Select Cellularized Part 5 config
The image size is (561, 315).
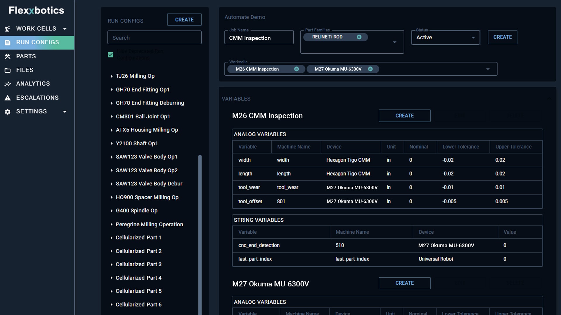pyautogui.click(x=138, y=291)
